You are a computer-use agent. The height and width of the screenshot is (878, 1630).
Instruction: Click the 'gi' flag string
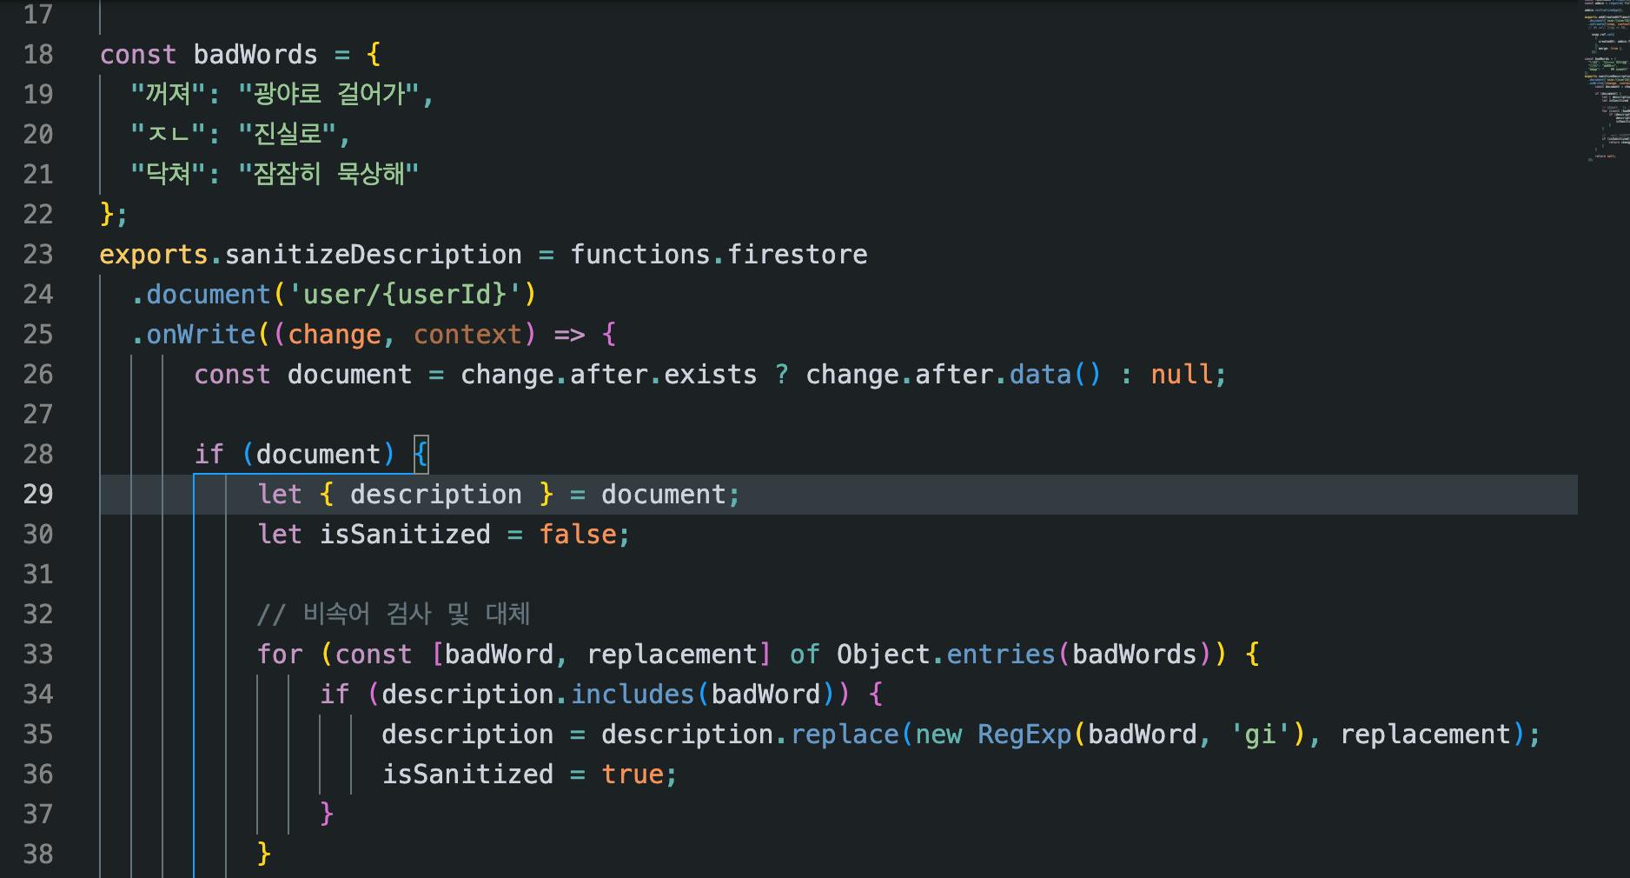coord(1260,734)
